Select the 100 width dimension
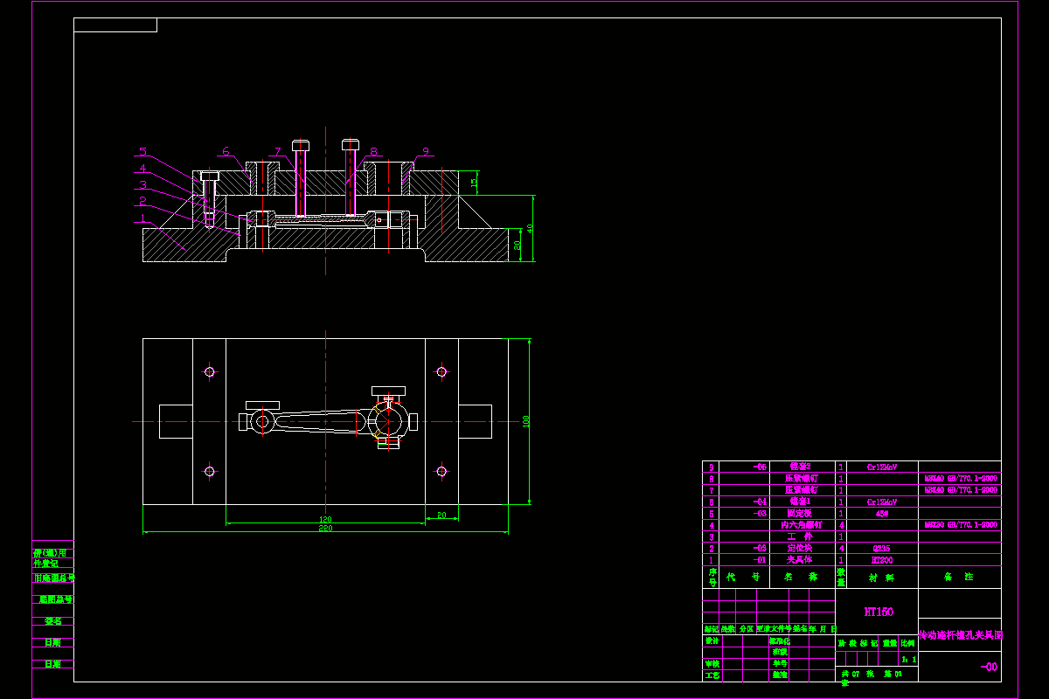1049x699 pixels. pyautogui.click(x=526, y=421)
